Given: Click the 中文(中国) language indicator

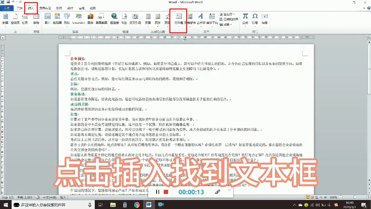Looking at the screenshot, I should coord(50,197).
